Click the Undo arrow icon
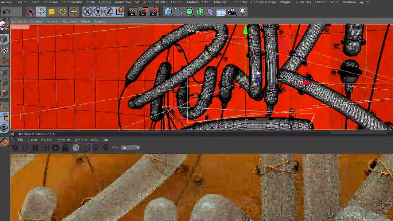 tap(7, 12)
